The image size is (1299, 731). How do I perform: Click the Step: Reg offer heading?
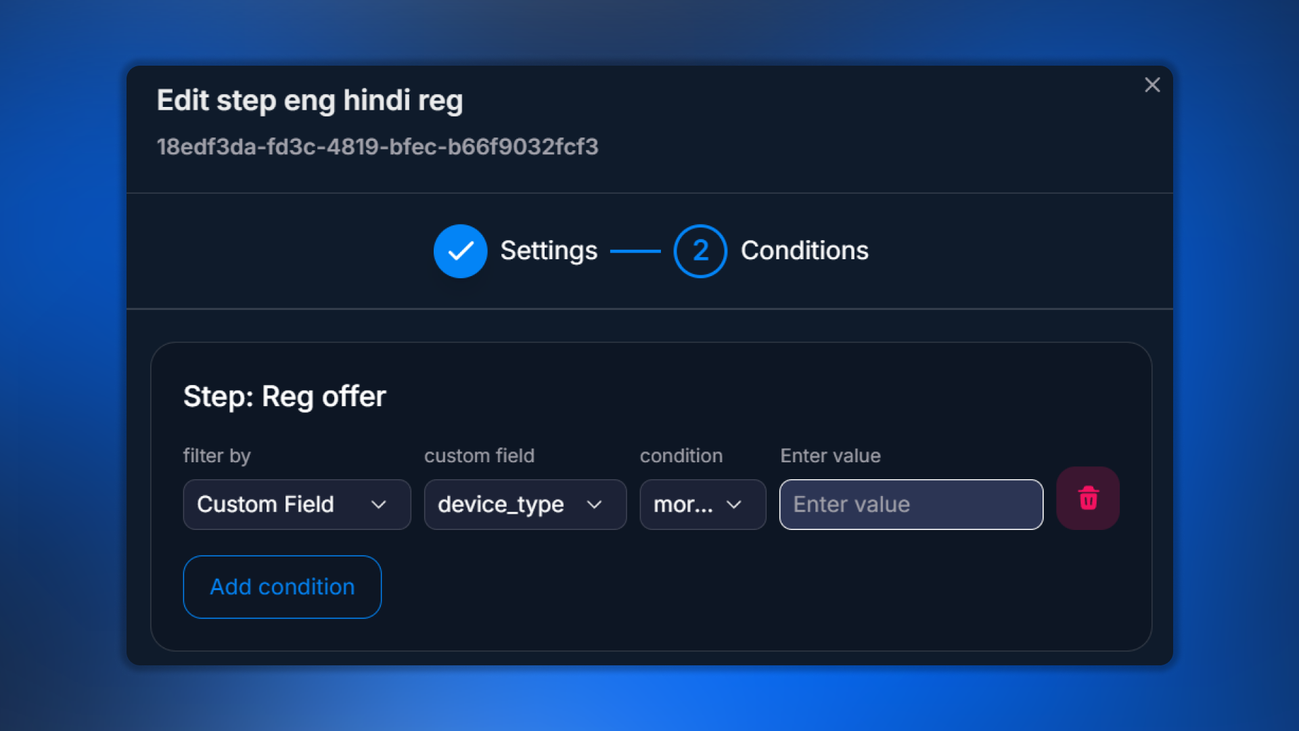coord(284,397)
